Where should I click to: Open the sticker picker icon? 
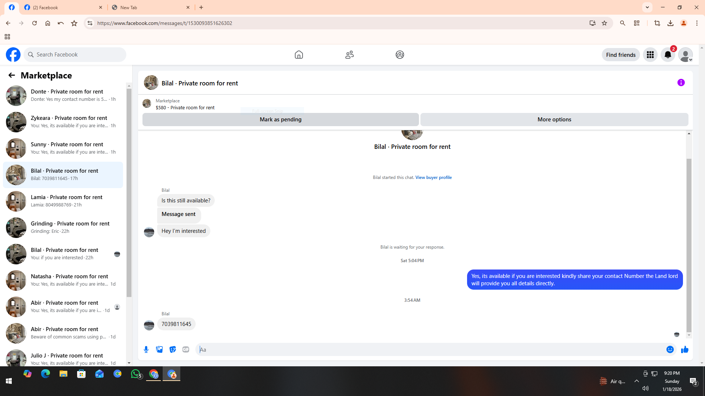point(173,349)
